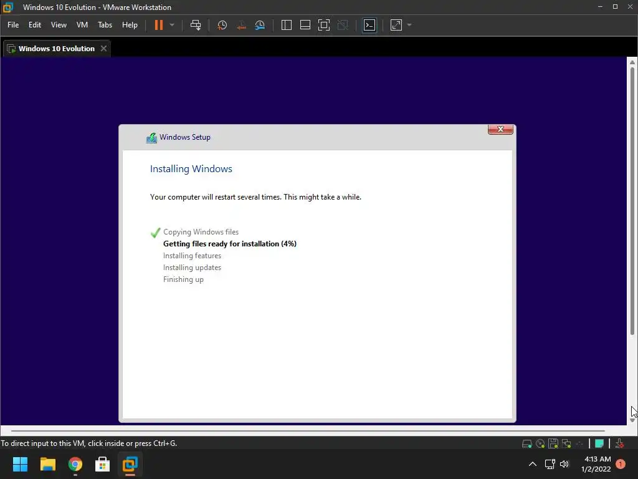Open the View menu
The width and height of the screenshot is (638, 479).
tap(59, 25)
